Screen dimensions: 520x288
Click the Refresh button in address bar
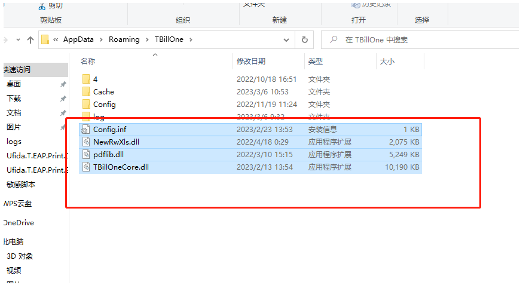[304, 40]
